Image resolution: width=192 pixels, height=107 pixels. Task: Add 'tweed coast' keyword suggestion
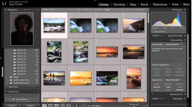click(180, 75)
